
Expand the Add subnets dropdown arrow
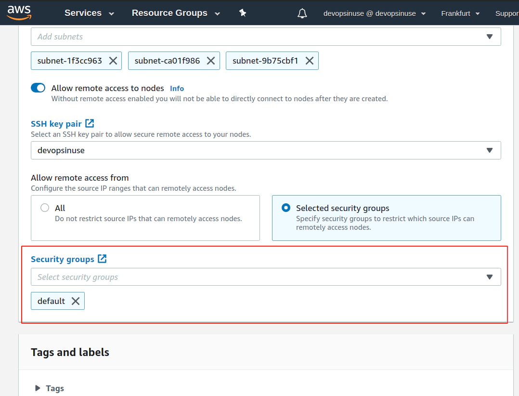pos(490,37)
